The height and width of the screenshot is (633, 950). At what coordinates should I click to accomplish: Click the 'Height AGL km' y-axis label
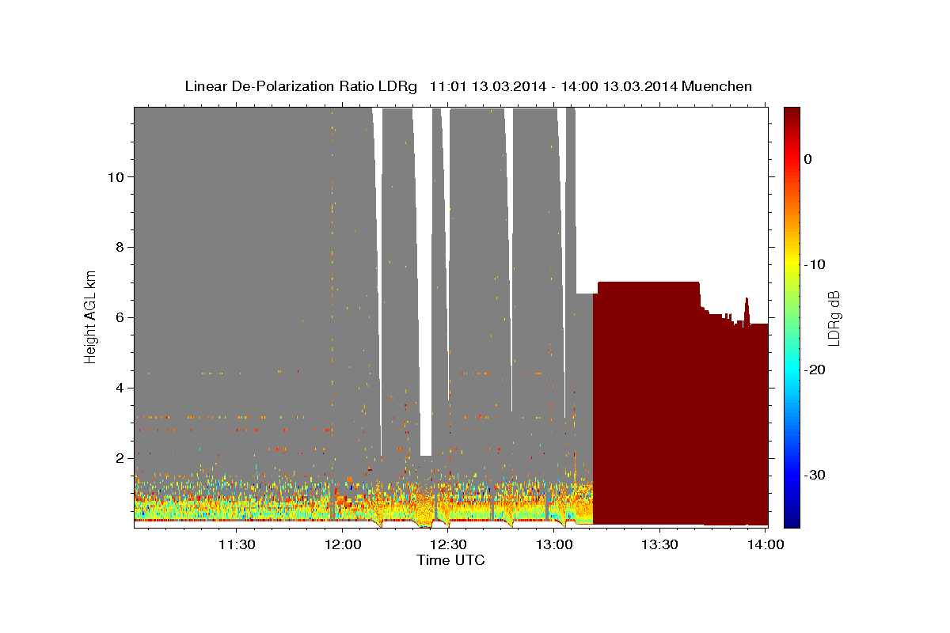click(x=90, y=317)
